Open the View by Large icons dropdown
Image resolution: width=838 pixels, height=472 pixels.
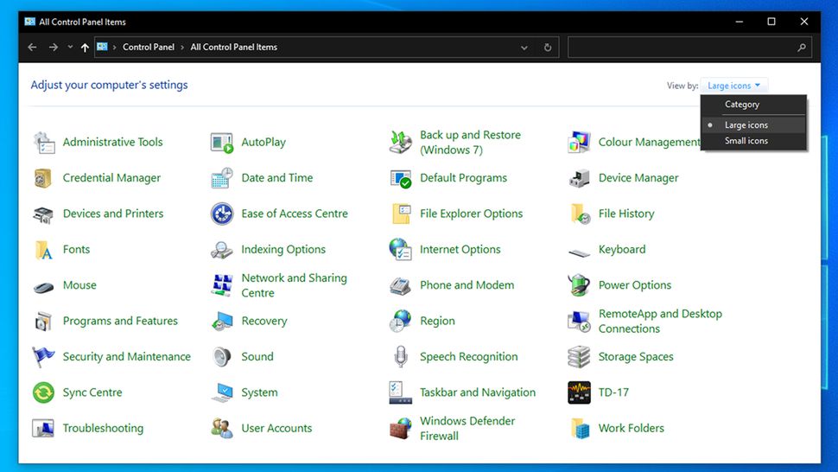pyautogui.click(x=733, y=86)
